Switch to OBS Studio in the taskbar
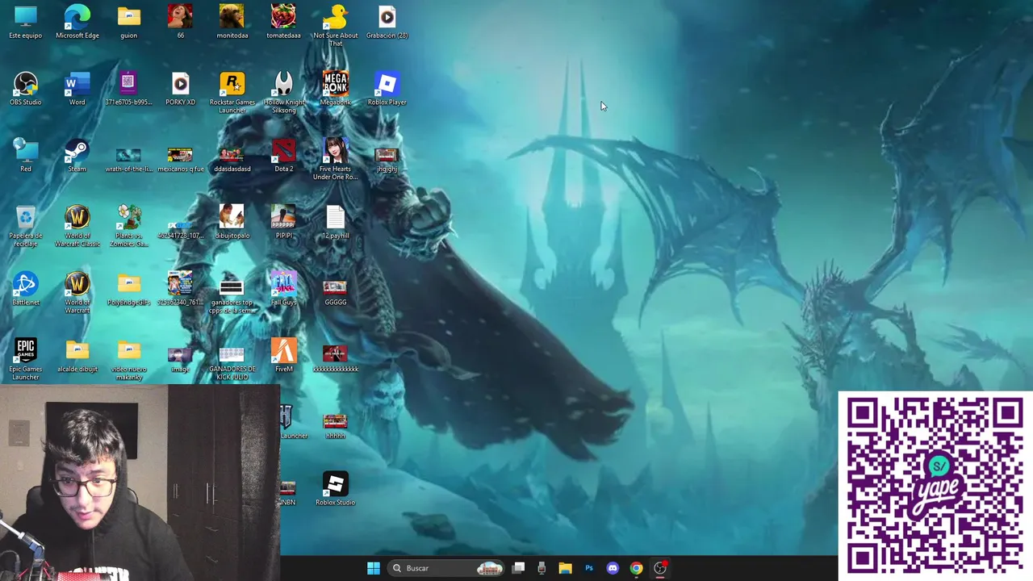 (660, 568)
